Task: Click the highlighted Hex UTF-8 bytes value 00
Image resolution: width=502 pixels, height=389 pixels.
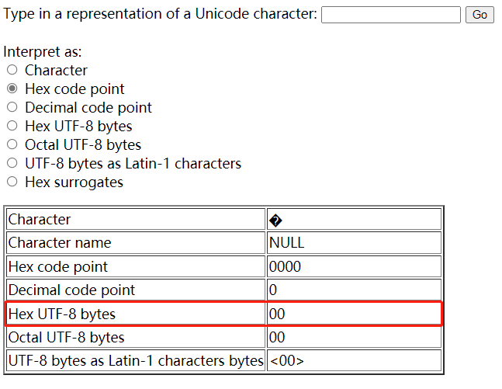Action: (x=277, y=314)
